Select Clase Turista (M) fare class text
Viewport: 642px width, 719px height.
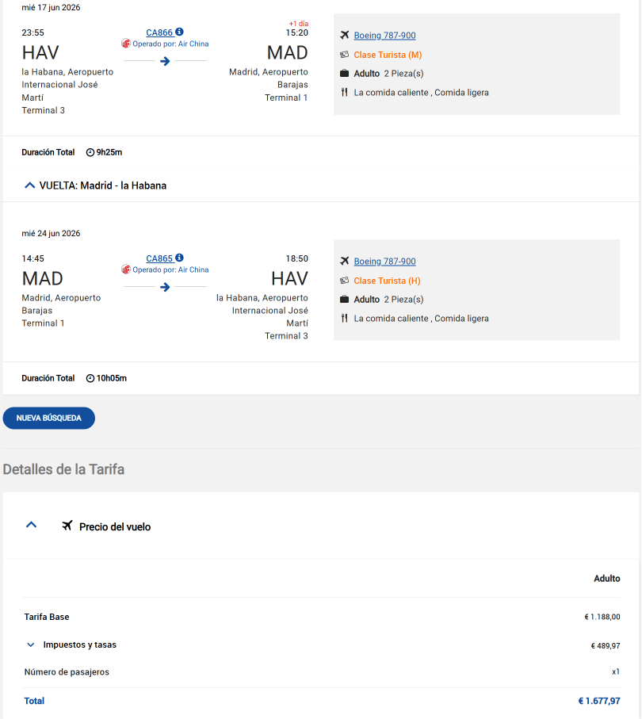click(x=388, y=55)
